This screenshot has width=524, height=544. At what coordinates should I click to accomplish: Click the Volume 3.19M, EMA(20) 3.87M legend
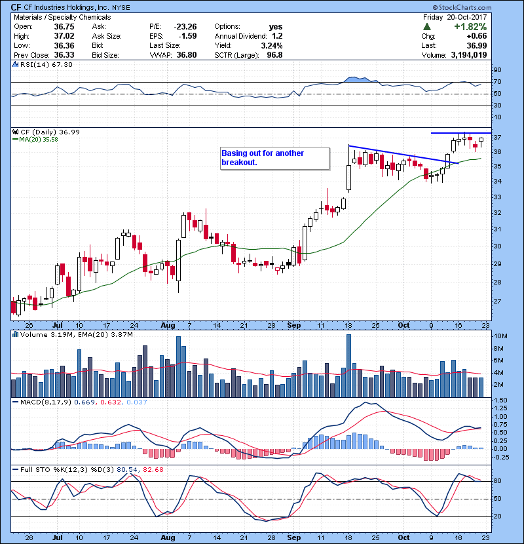coord(76,334)
